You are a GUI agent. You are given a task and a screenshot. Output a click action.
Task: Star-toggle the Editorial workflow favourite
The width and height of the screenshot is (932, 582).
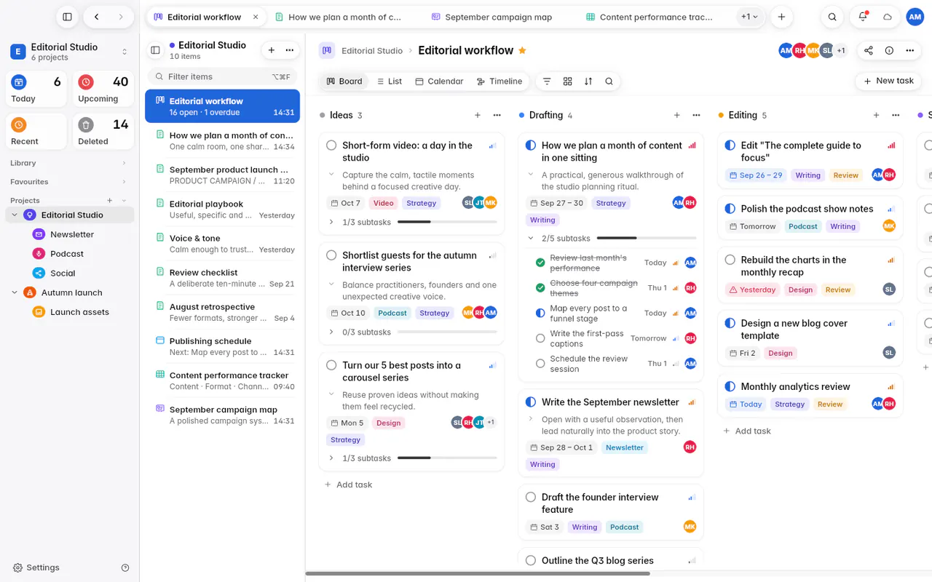522,50
